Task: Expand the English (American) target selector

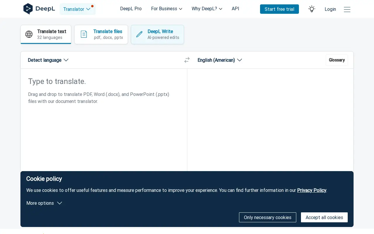Action: click(x=220, y=60)
